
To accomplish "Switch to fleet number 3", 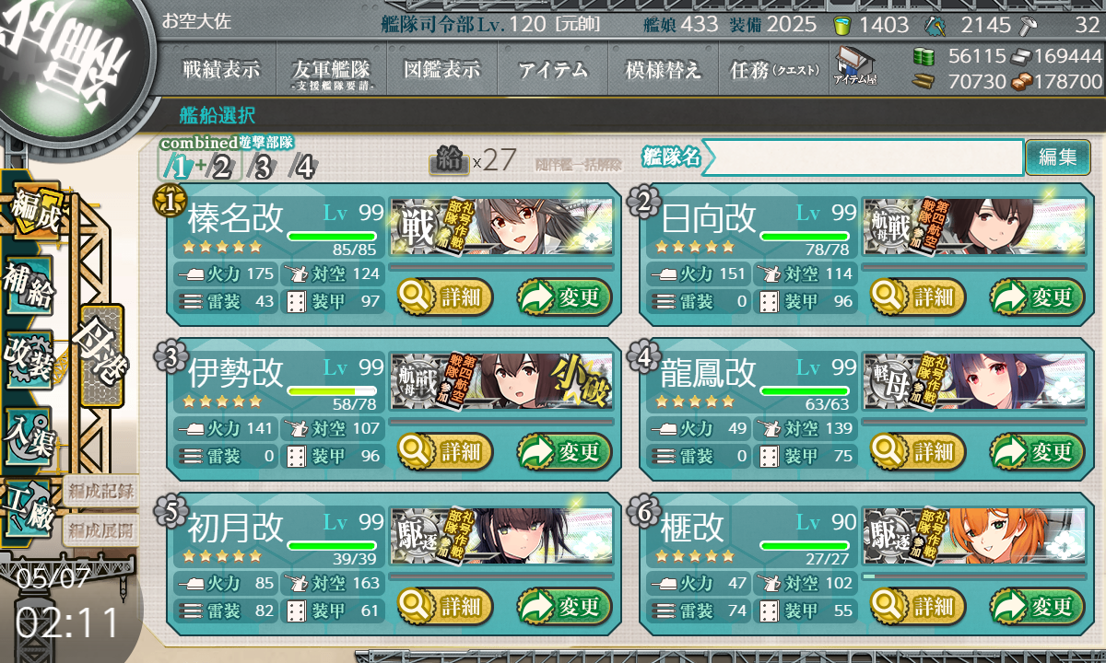I will point(263,167).
